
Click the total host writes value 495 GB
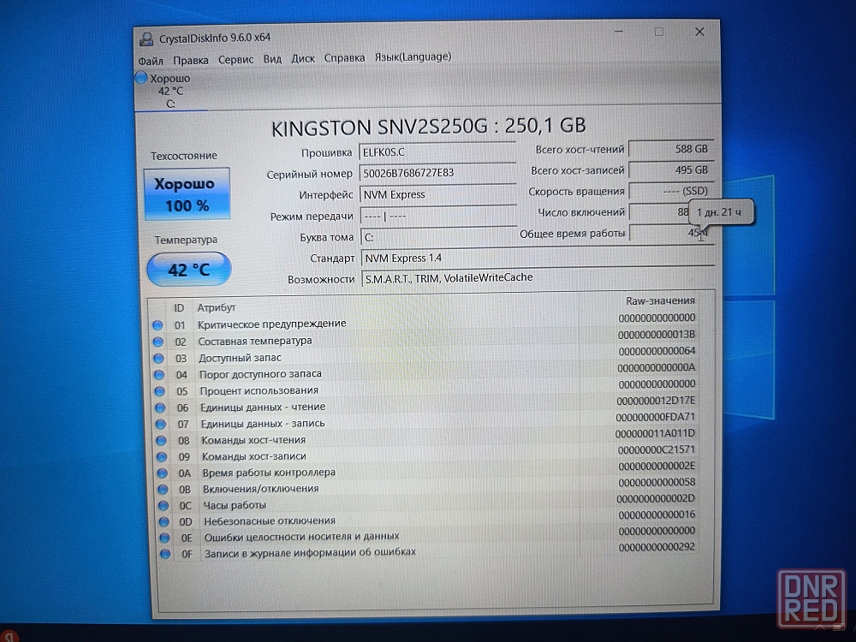[x=671, y=170]
